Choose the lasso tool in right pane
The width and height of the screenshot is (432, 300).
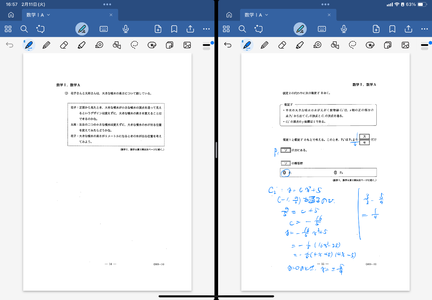pyautogui.click(x=352, y=45)
